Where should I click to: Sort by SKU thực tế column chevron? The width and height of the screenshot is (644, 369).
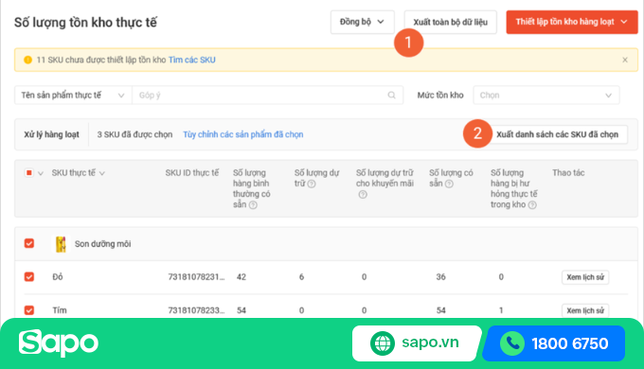click(102, 173)
